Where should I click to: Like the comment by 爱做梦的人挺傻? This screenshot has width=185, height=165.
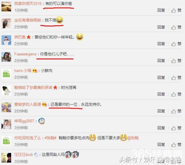coord(176,111)
